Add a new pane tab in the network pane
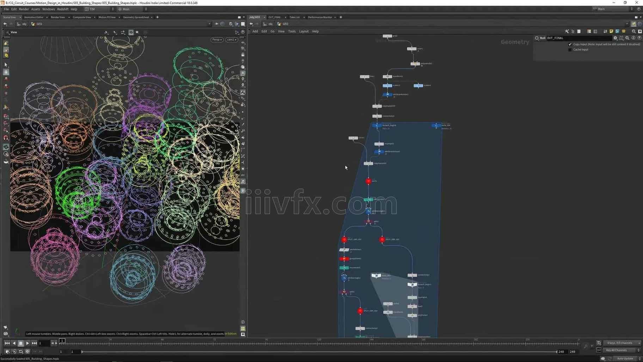The width and height of the screenshot is (643, 362). [341, 17]
